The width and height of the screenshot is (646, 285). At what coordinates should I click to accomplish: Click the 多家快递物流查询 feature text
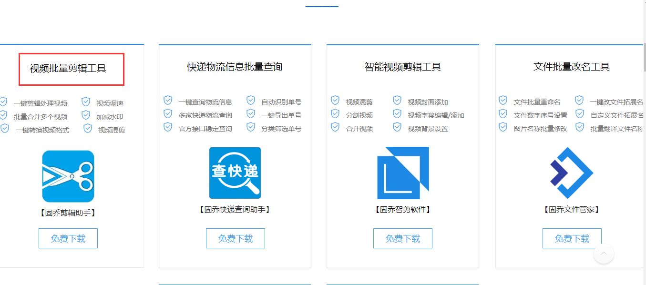[205, 115]
